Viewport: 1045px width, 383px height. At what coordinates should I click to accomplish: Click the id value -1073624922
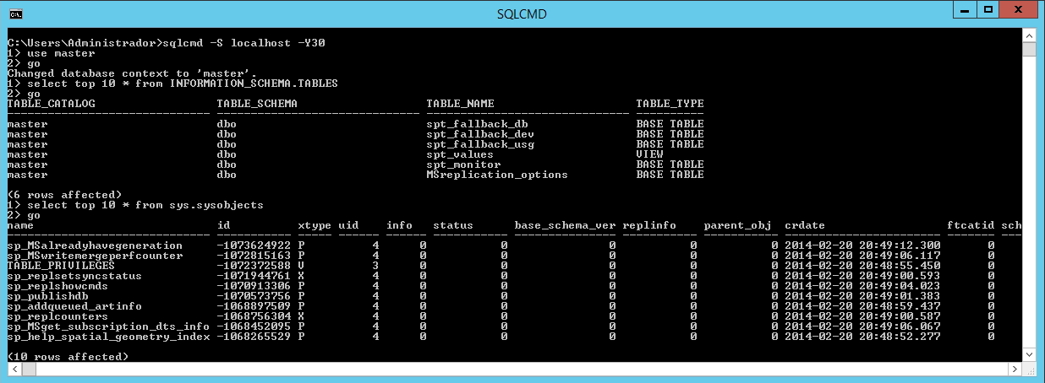pyautogui.click(x=254, y=245)
